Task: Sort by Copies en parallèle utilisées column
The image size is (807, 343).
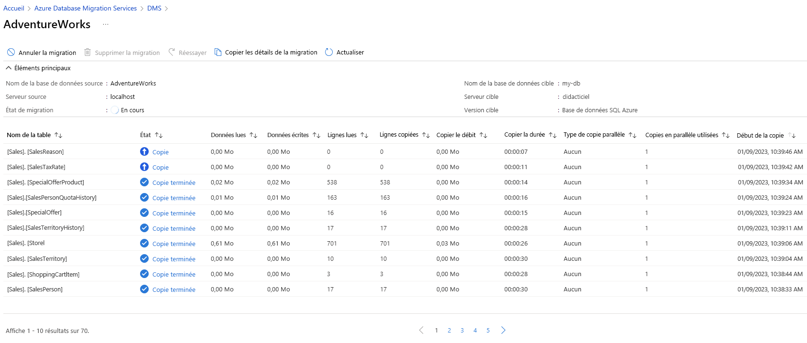Action: point(726,135)
